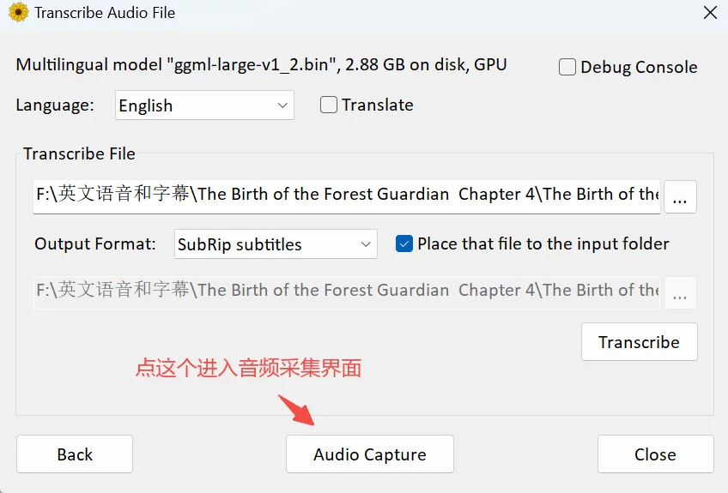Click the Transcribe Audio File window title
728x493 pixels.
pos(105,13)
